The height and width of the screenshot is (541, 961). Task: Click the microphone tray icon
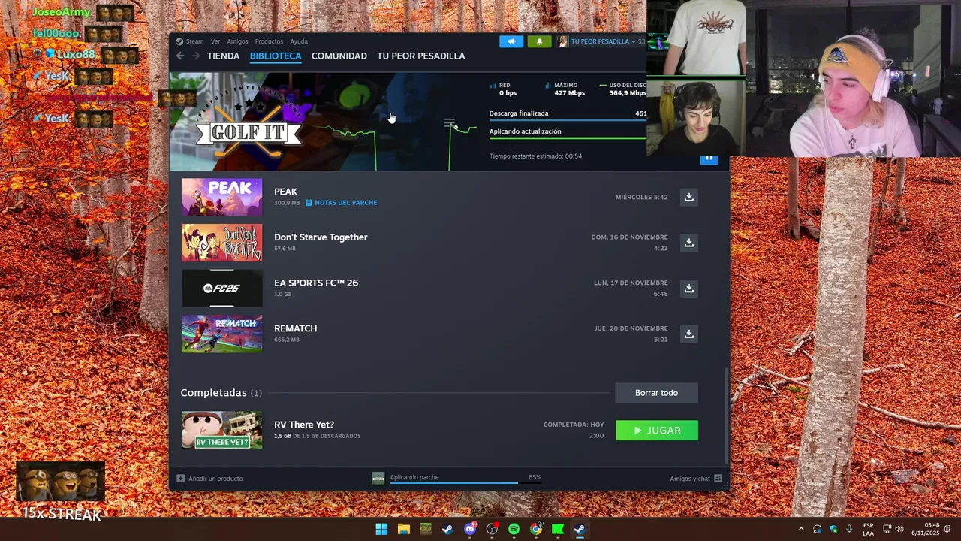point(849,529)
